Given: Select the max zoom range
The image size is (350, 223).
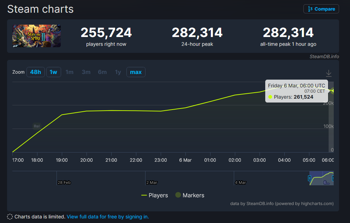Looking at the screenshot, I should coord(136,72).
